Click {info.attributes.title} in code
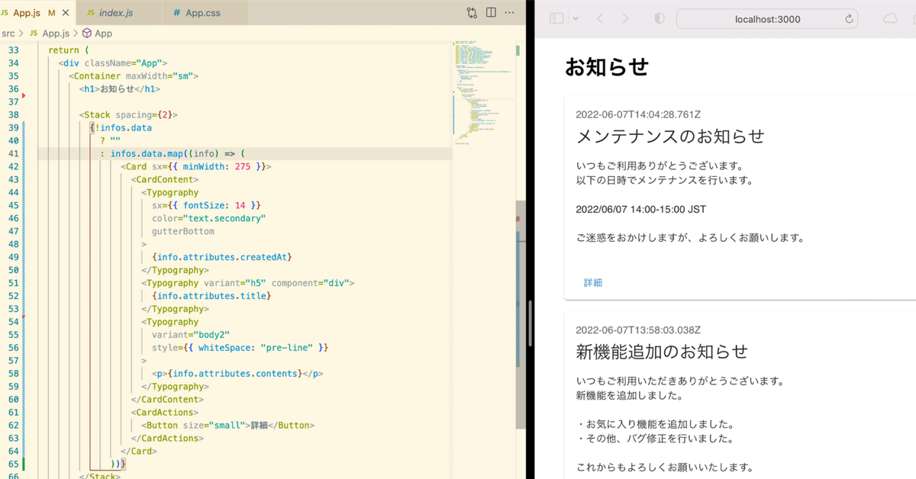Viewport: 916px width, 479px height. 211,296
